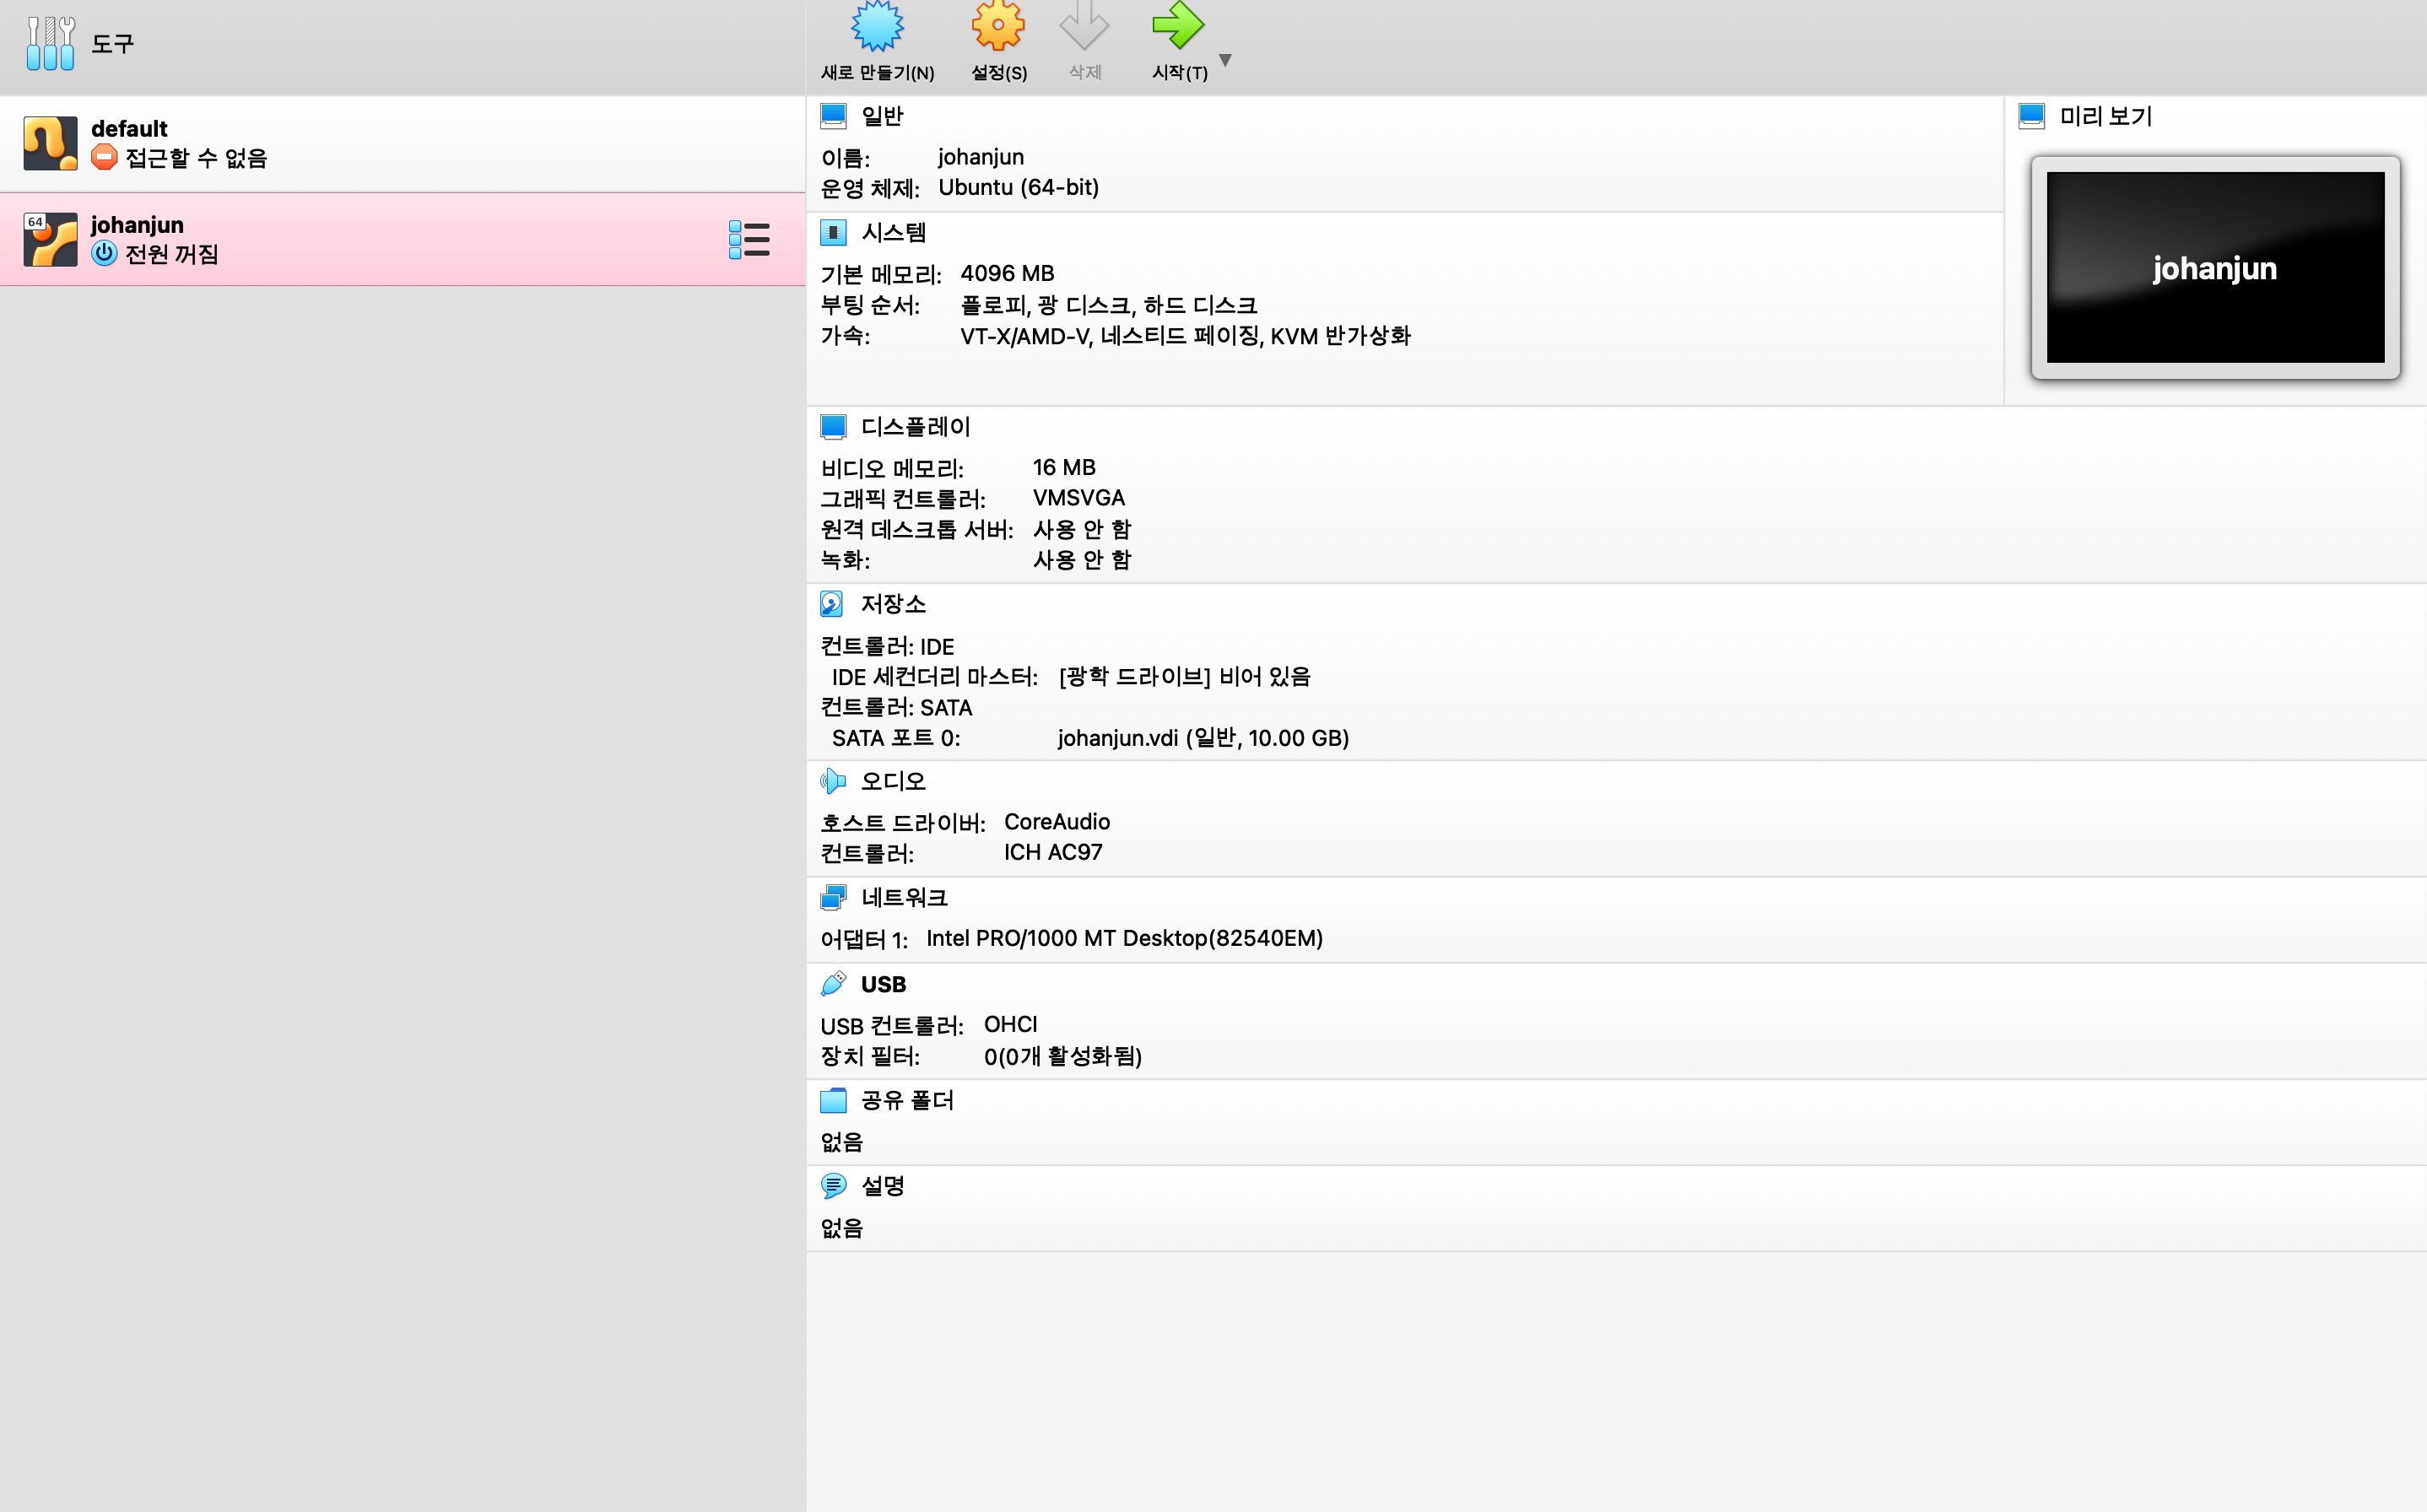Open the 디스플레이 section header

[915, 427]
